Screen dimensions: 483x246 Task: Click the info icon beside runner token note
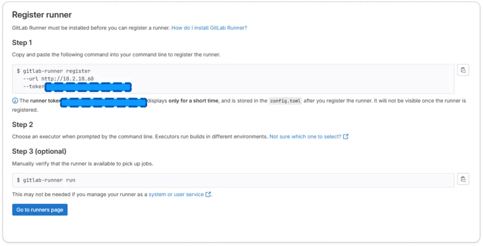pyautogui.click(x=15, y=101)
